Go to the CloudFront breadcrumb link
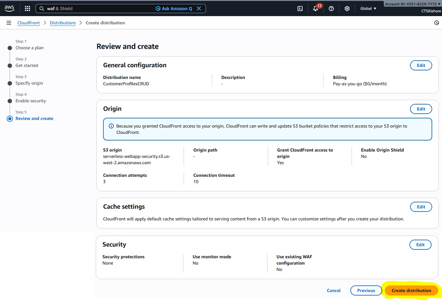Image resolution: width=442 pixels, height=305 pixels. [x=28, y=23]
